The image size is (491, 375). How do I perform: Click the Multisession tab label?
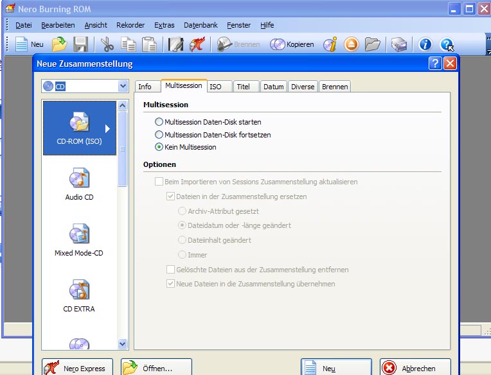tap(184, 85)
